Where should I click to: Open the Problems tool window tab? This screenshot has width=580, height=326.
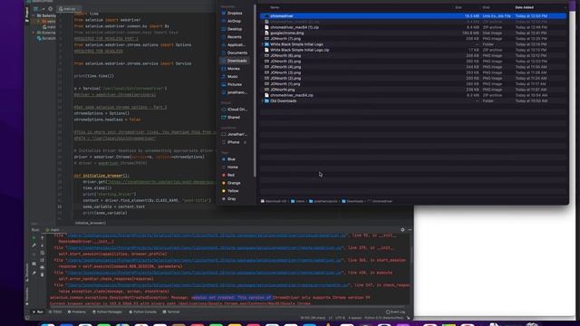77,312
